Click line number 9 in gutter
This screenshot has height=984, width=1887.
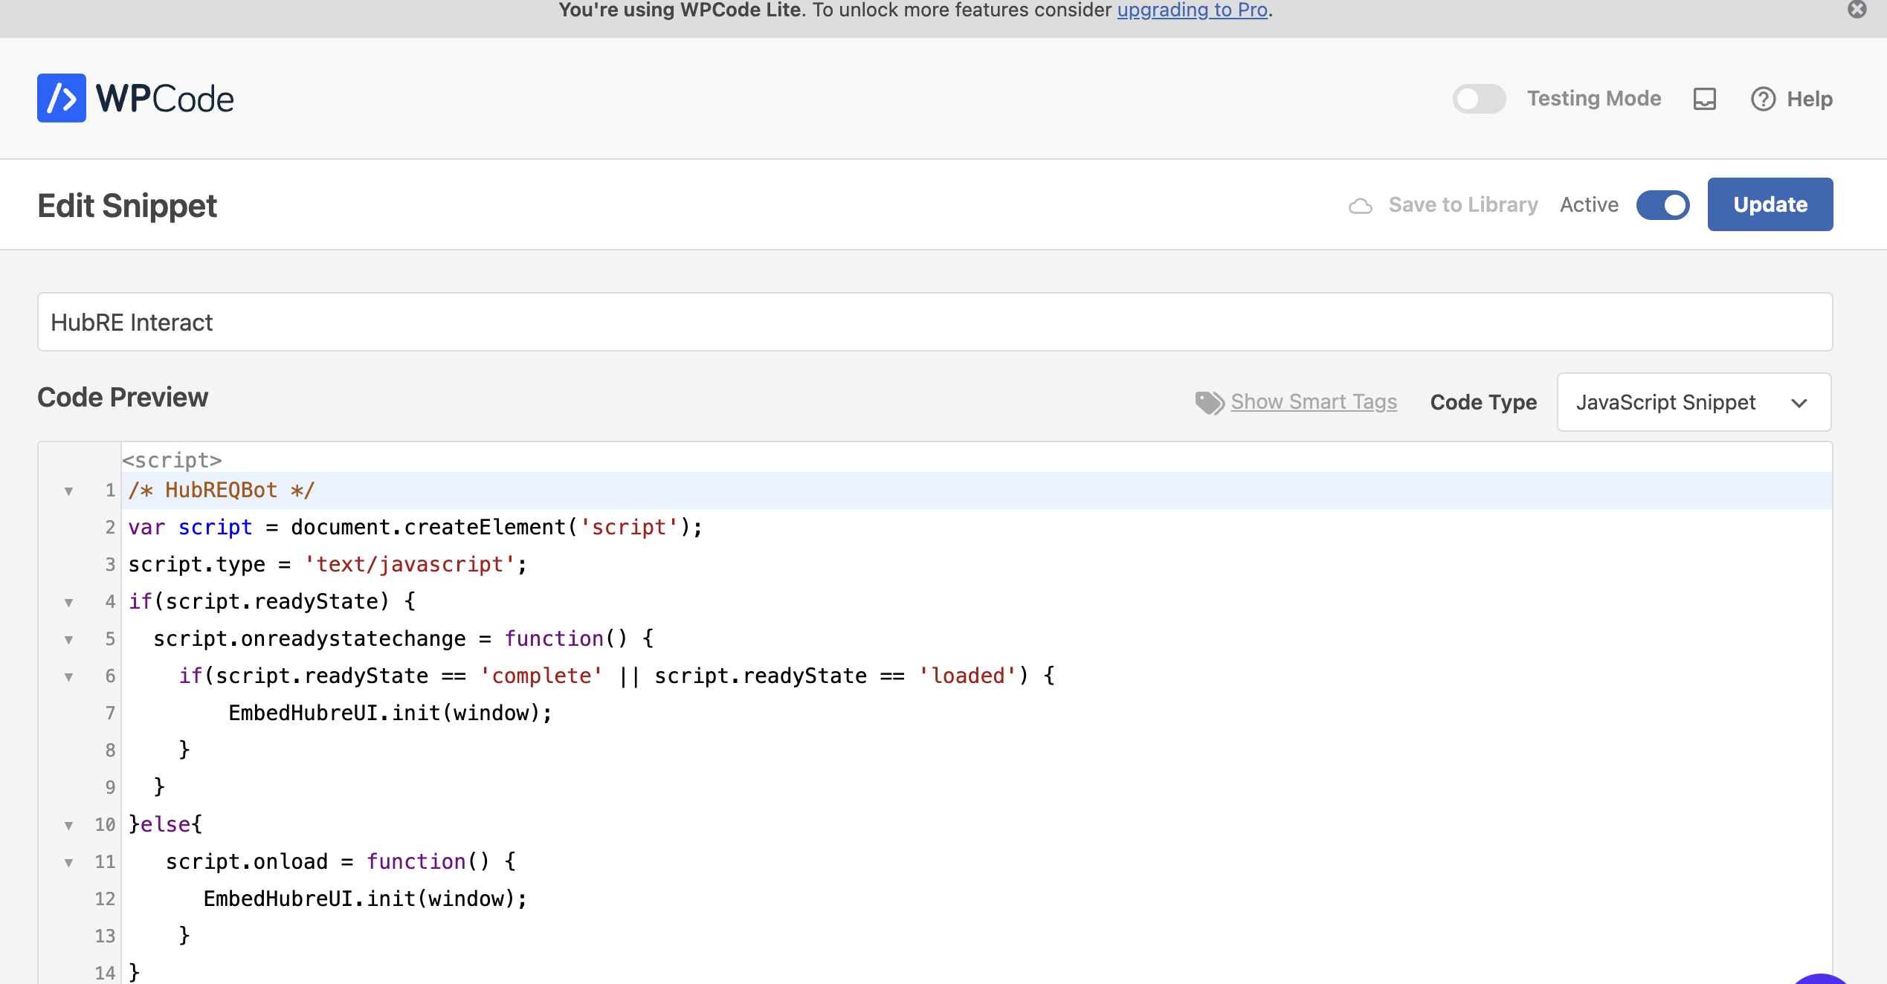click(110, 787)
